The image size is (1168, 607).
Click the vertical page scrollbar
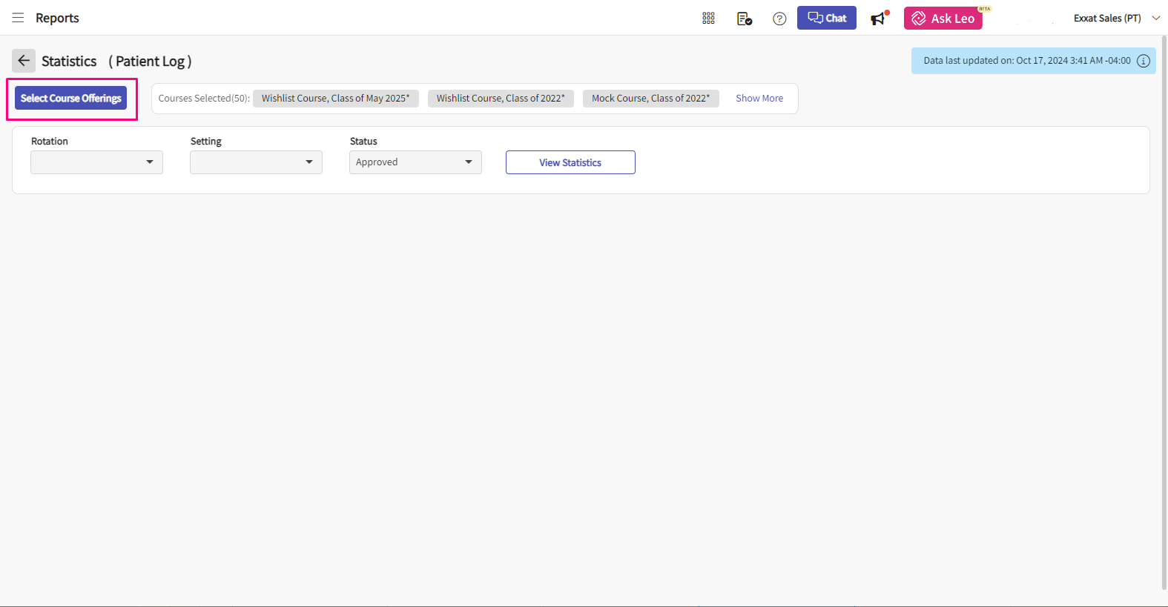[1163, 311]
